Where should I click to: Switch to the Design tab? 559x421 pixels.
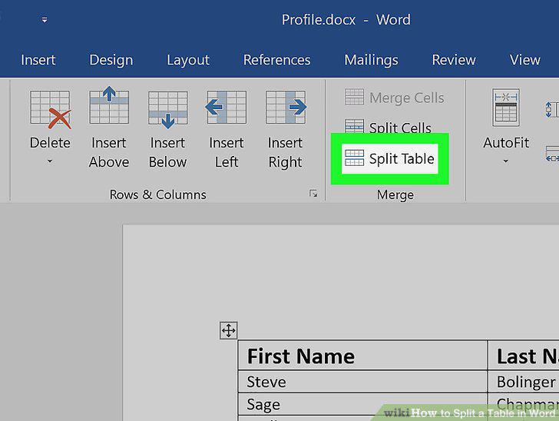[x=111, y=60]
